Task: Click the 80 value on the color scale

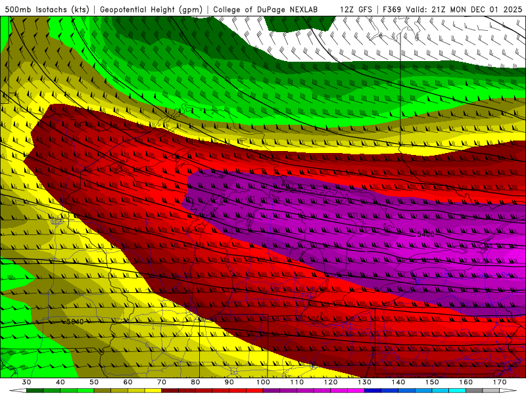Action: pyautogui.click(x=195, y=382)
